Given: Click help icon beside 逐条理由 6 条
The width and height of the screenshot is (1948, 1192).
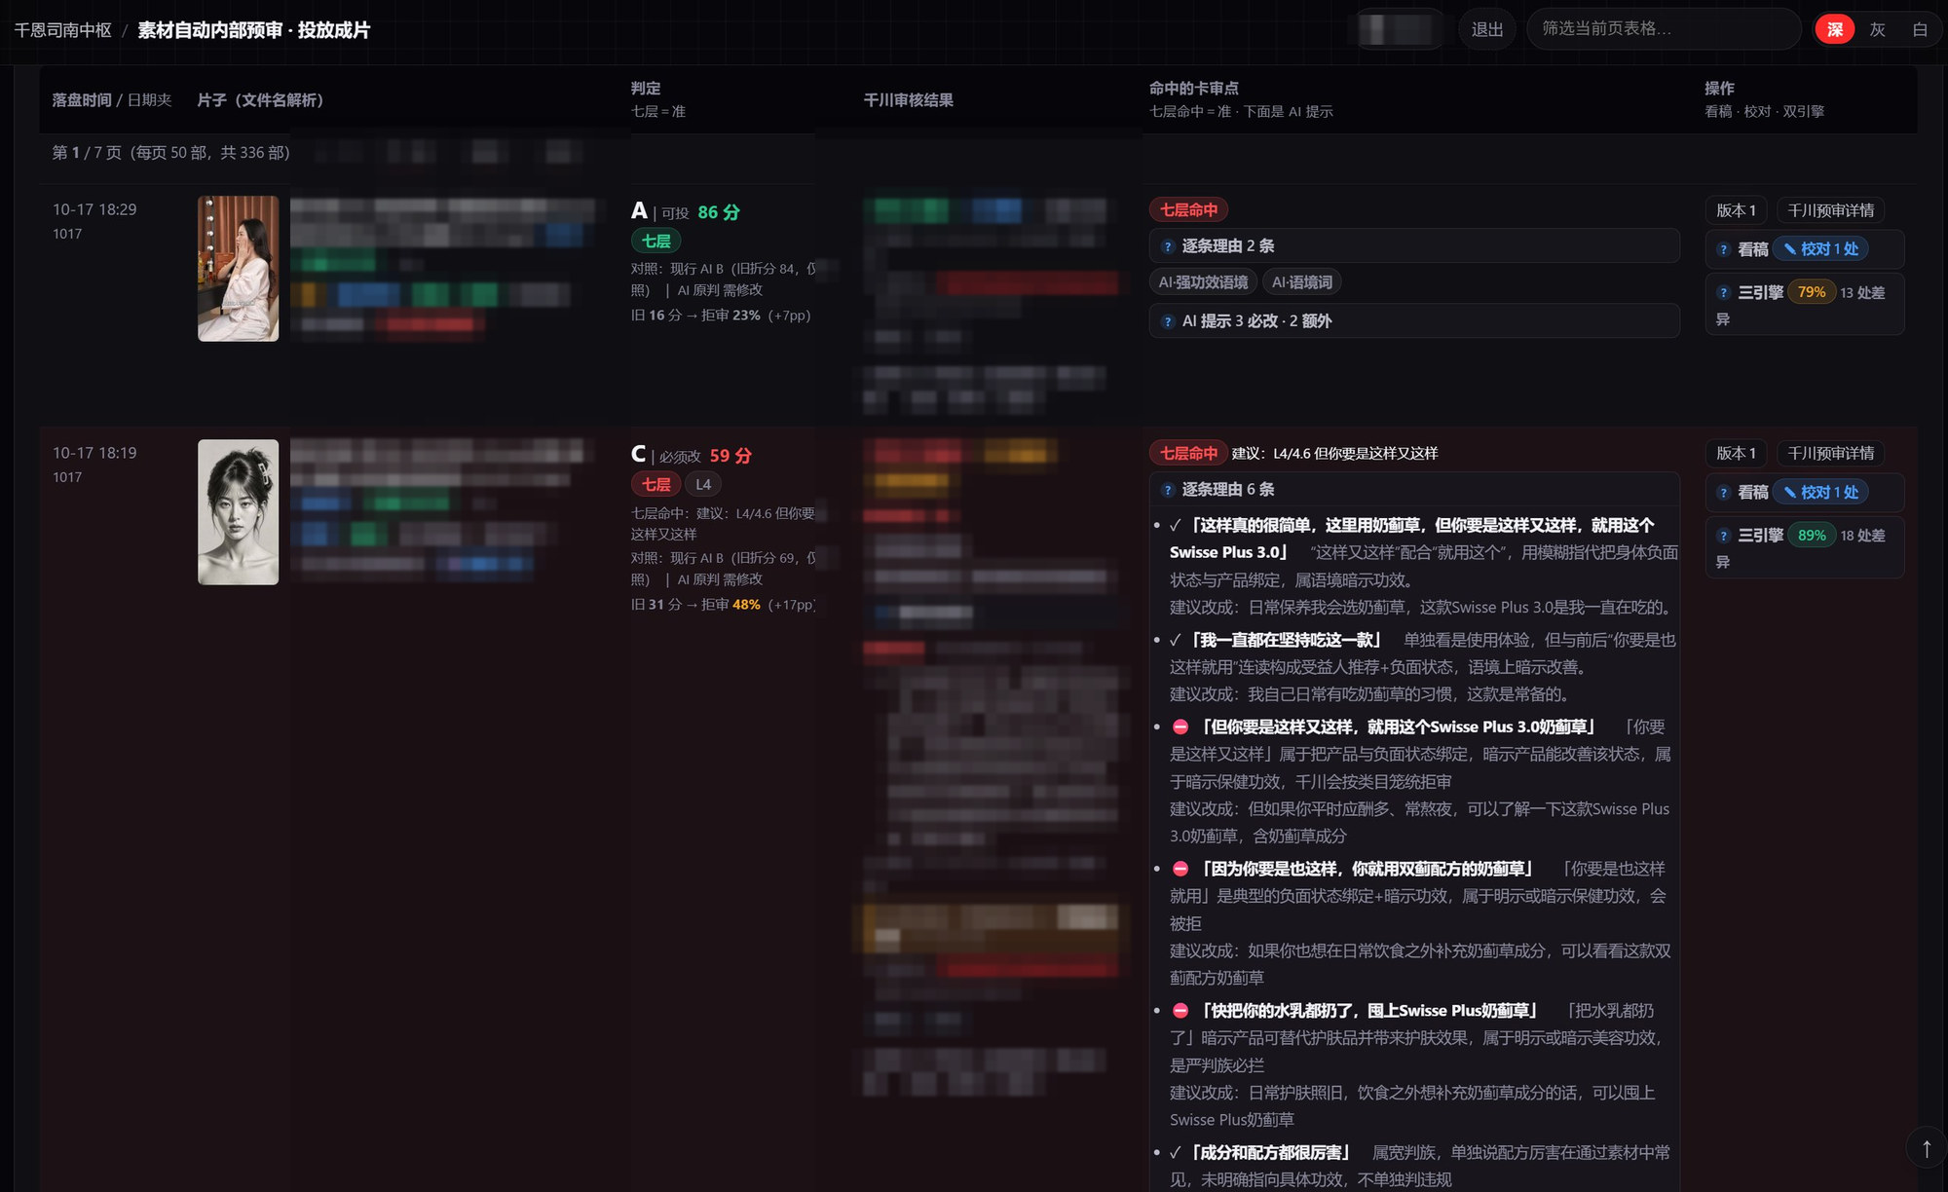Looking at the screenshot, I should [x=1168, y=490].
